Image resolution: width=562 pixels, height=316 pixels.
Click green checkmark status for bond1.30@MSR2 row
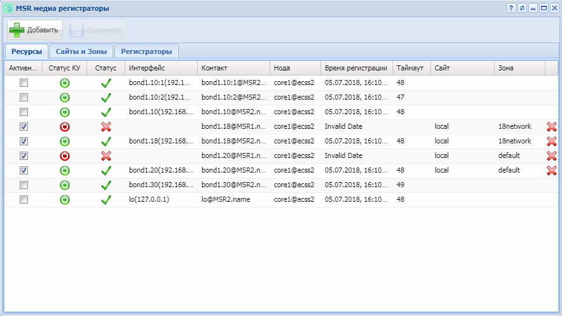[106, 185]
